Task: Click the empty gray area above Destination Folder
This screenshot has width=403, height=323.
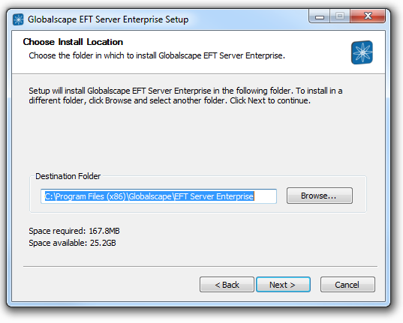Action: [198, 139]
